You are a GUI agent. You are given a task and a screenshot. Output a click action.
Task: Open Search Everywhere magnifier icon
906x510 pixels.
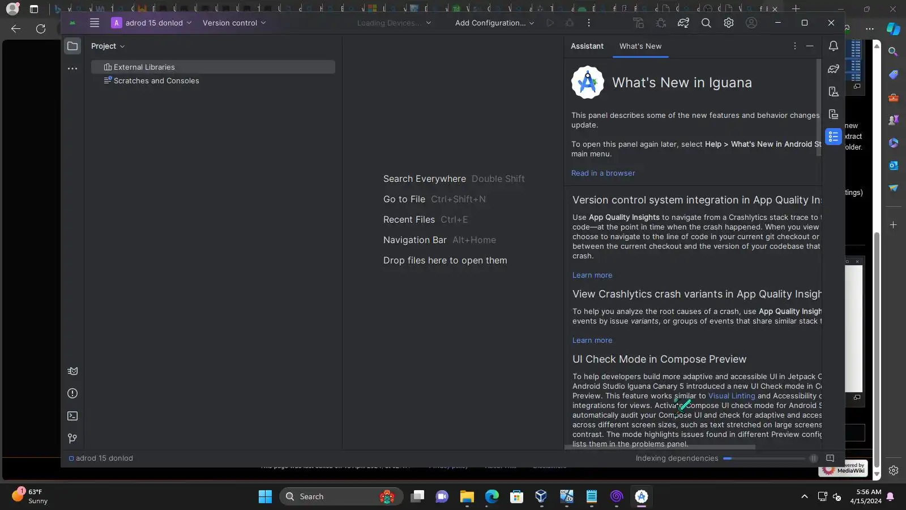706,23
